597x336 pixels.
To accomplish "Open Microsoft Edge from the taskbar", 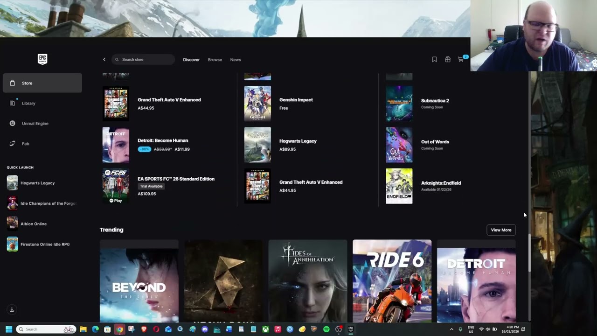I will tap(95, 329).
